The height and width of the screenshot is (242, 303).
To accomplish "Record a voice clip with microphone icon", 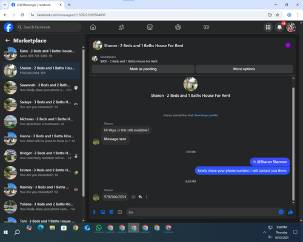I will [94, 212].
